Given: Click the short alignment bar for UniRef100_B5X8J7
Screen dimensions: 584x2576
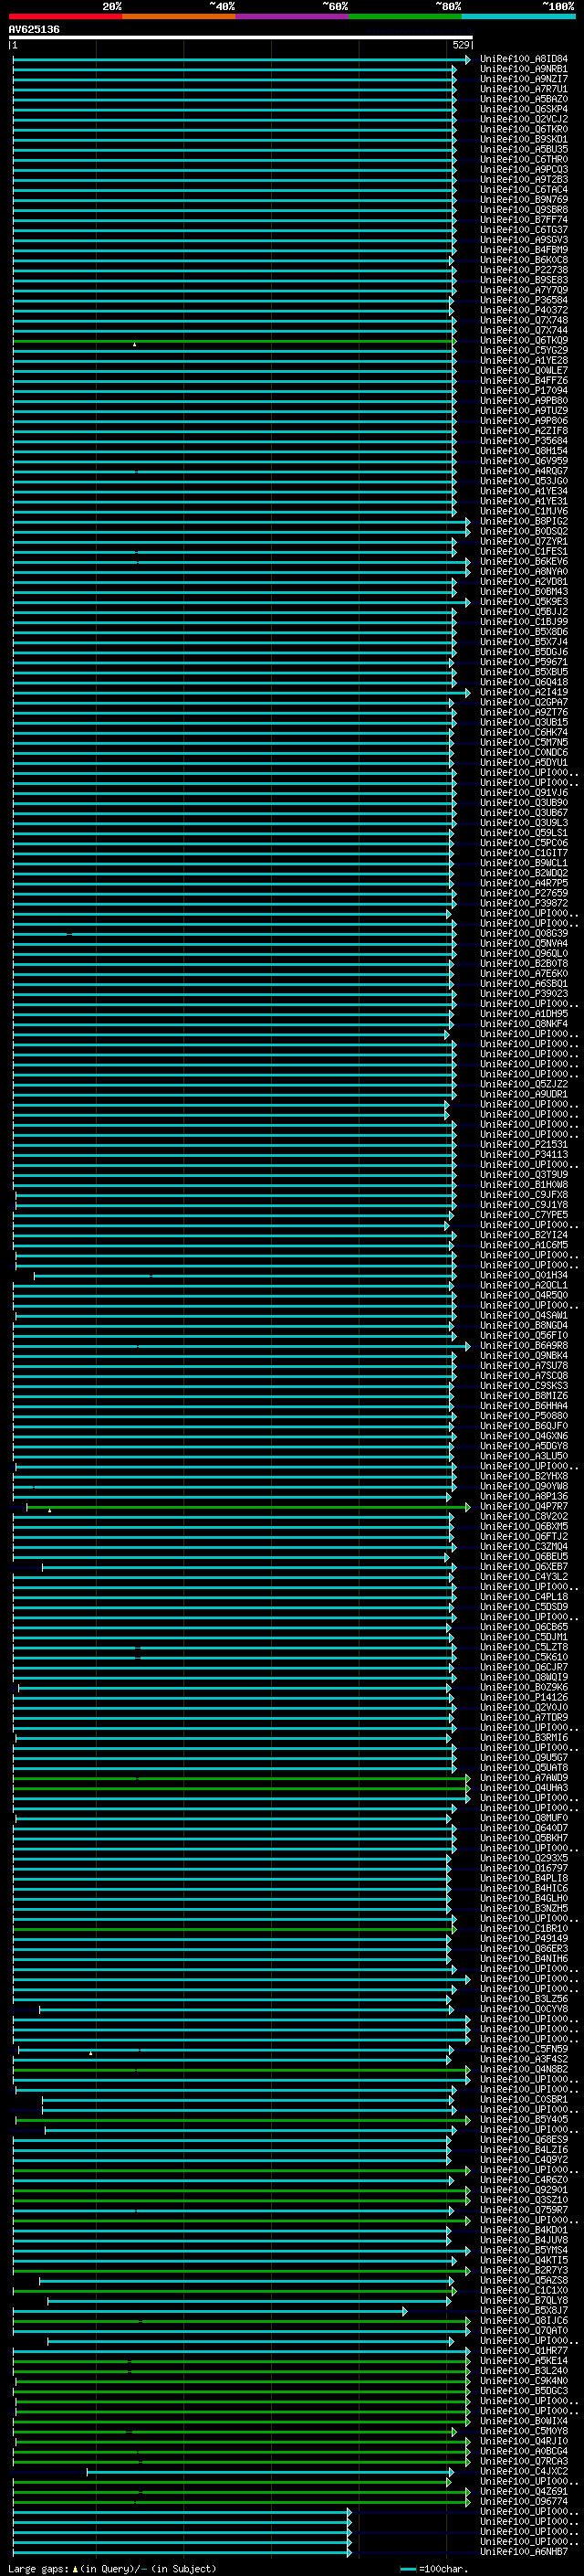Looking at the screenshot, I should [x=210, y=2311].
